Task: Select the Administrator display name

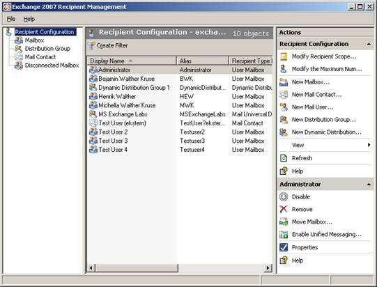Action: pyautogui.click(x=114, y=70)
